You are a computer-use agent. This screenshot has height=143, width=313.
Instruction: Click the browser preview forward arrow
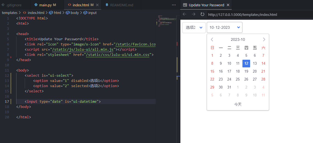click(194, 14)
